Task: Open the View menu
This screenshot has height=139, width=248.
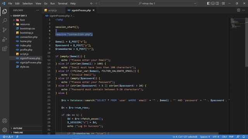Action: (38, 3)
